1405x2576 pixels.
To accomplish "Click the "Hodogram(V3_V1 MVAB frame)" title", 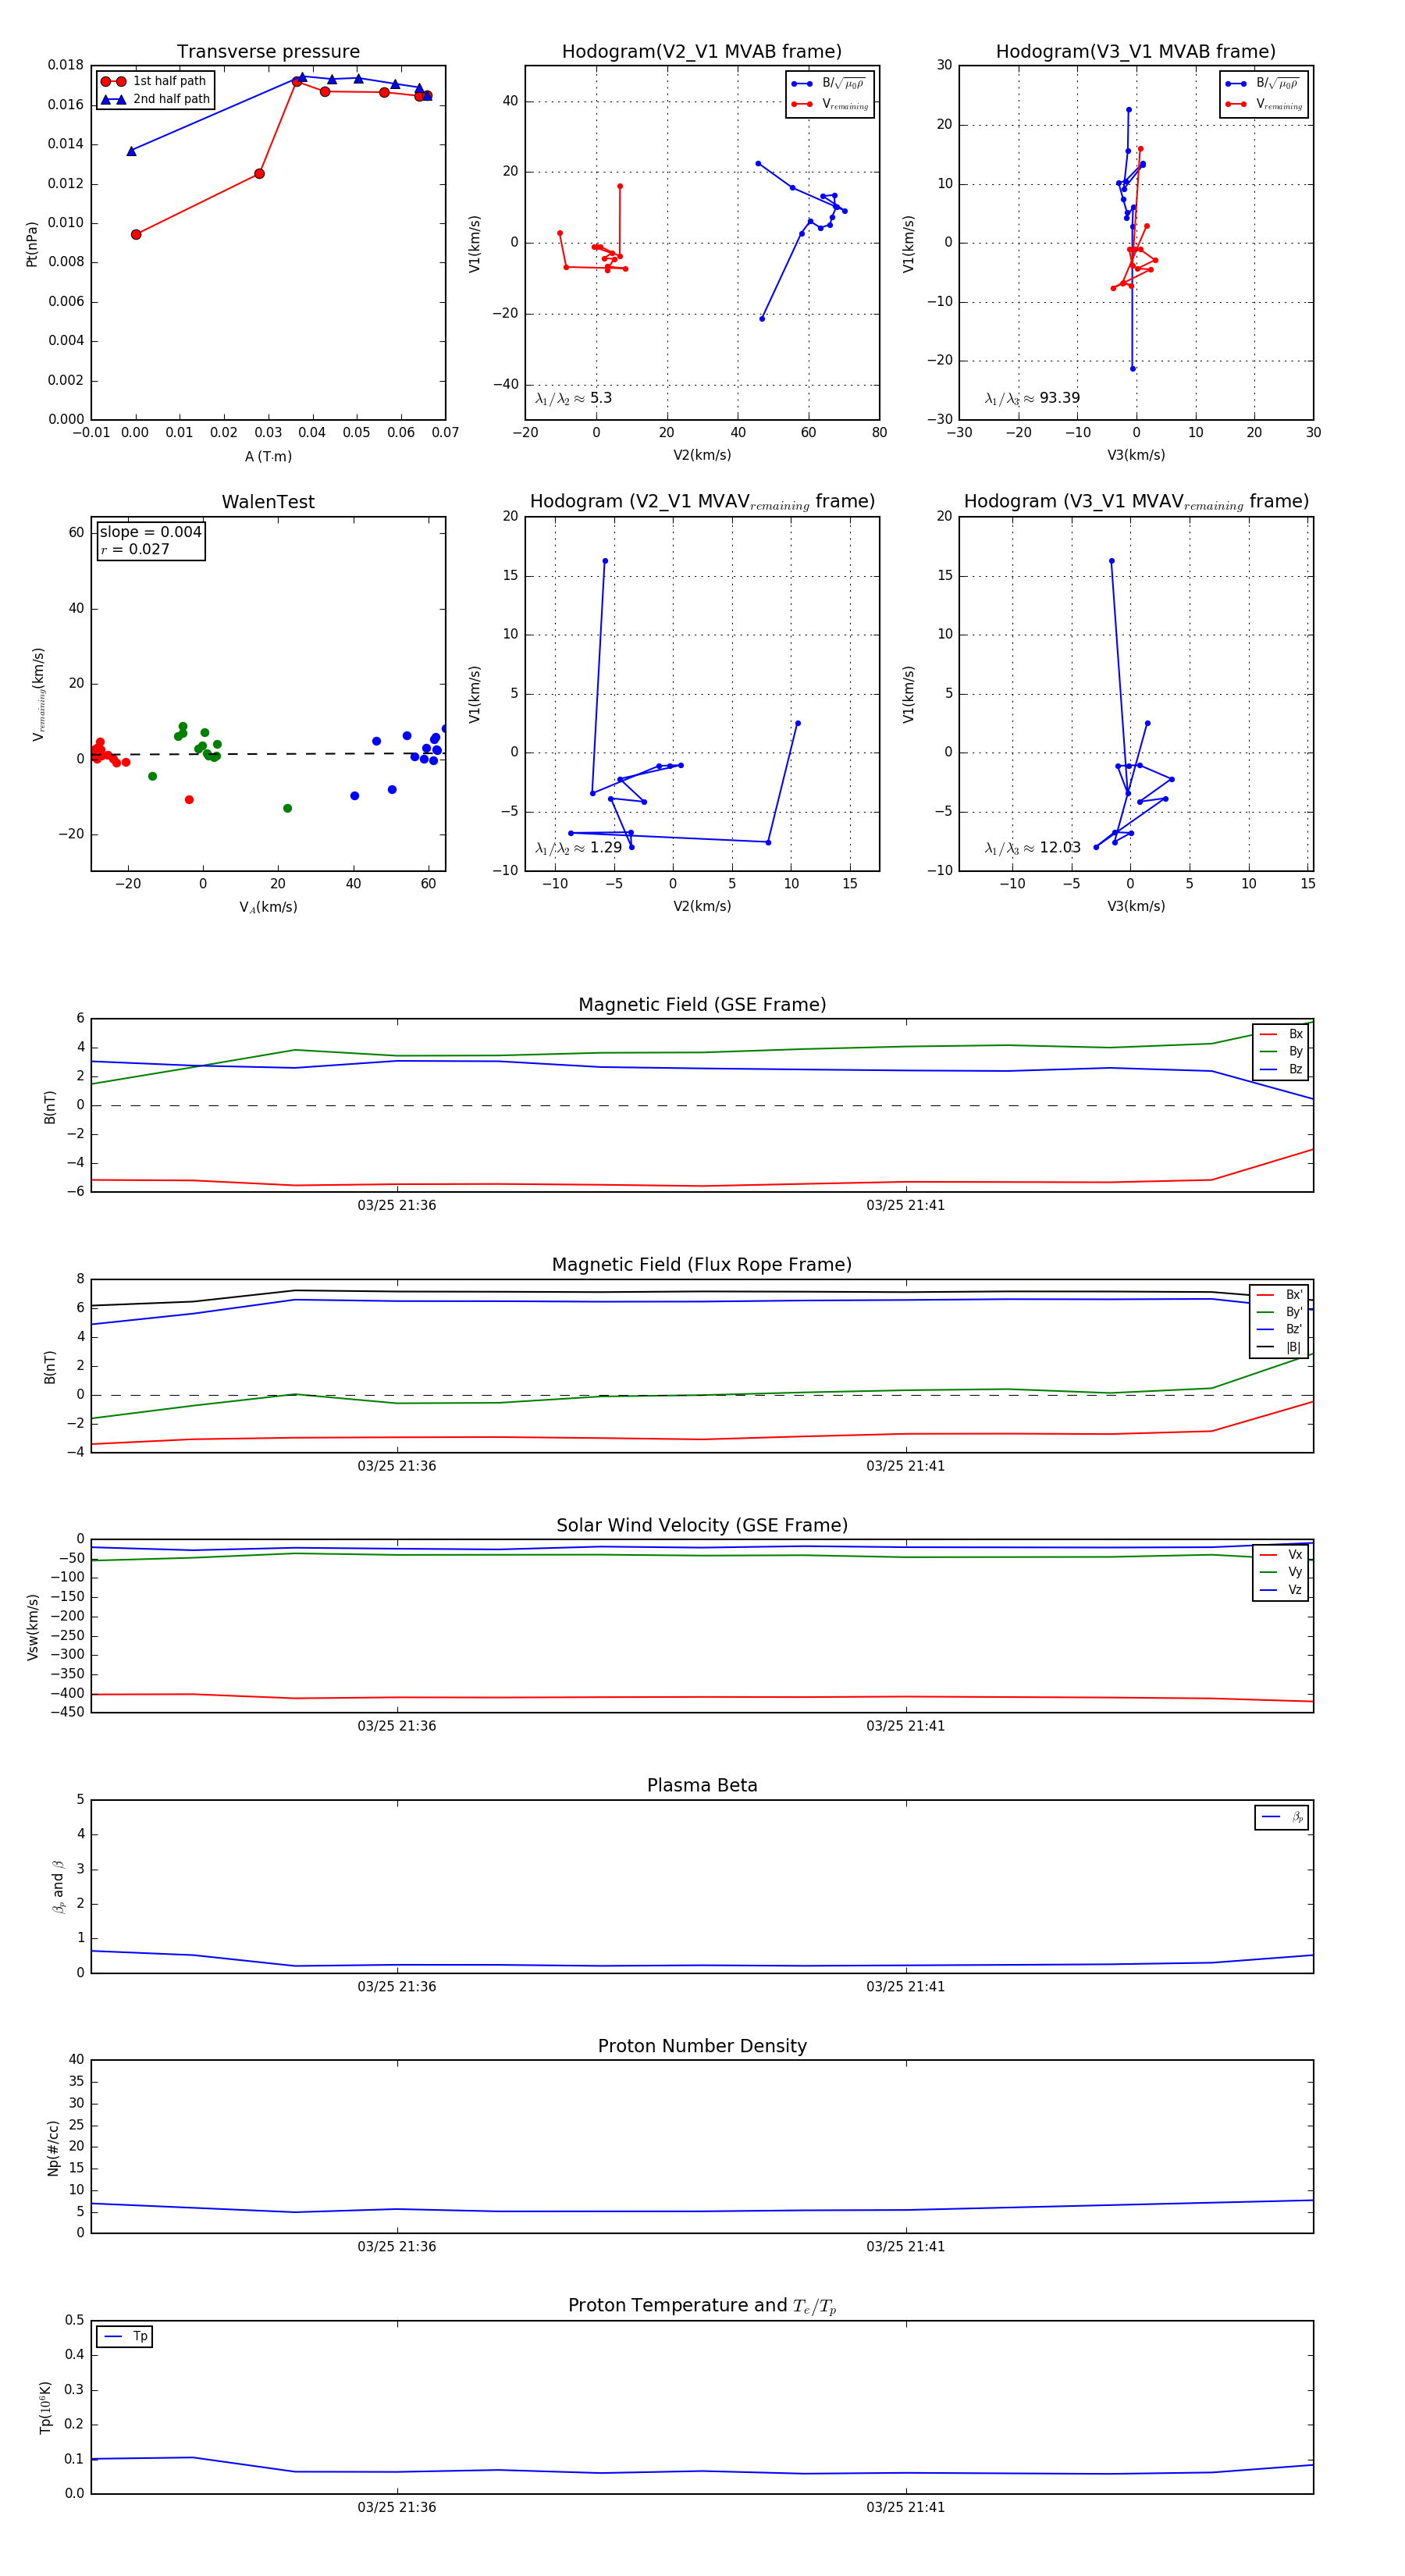I will [x=1136, y=52].
